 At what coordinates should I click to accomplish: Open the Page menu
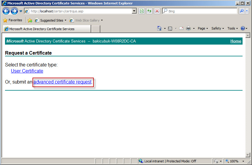(x=203, y=28)
